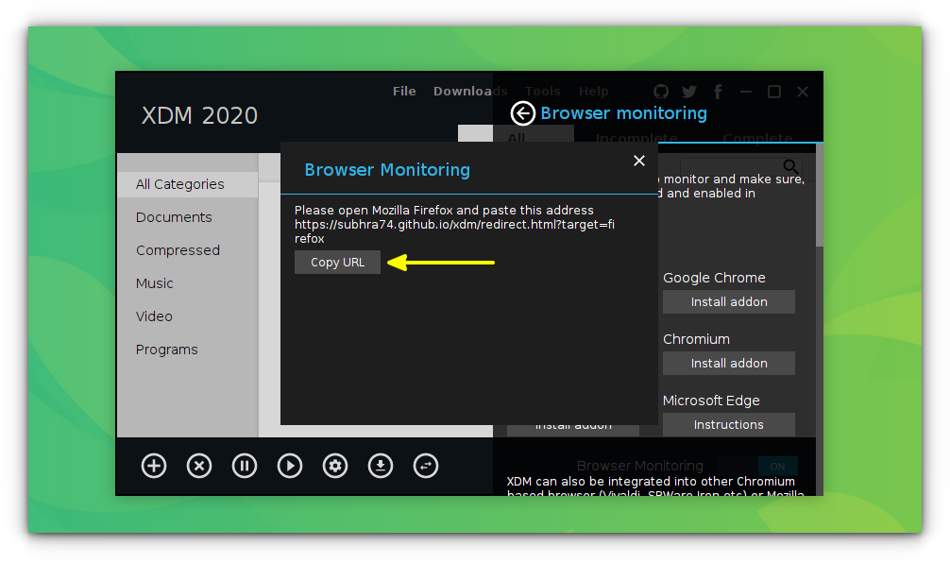
Task: Switch to the Incomplete tab
Action: click(x=636, y=138)
